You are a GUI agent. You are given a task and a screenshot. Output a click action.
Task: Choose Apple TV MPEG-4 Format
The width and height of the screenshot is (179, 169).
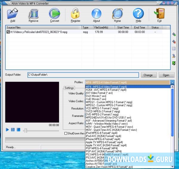(128, 142)
